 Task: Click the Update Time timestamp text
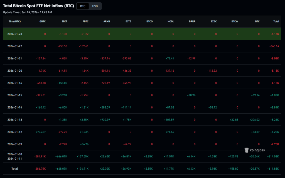(x=27, y=12)
